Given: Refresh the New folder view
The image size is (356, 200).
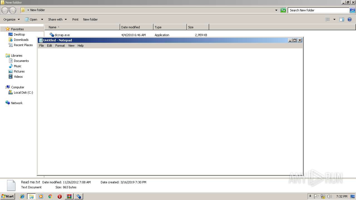Looking at the screenshot, I should (x=283, y=10).
